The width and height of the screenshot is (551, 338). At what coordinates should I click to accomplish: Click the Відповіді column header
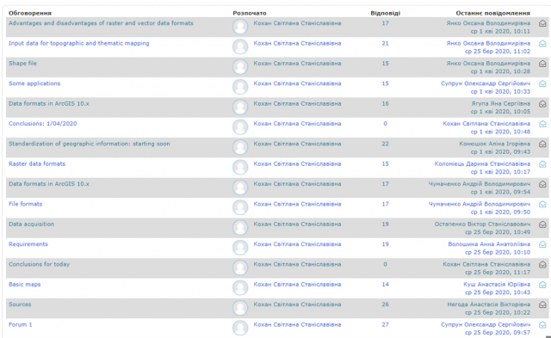[385, 13]
